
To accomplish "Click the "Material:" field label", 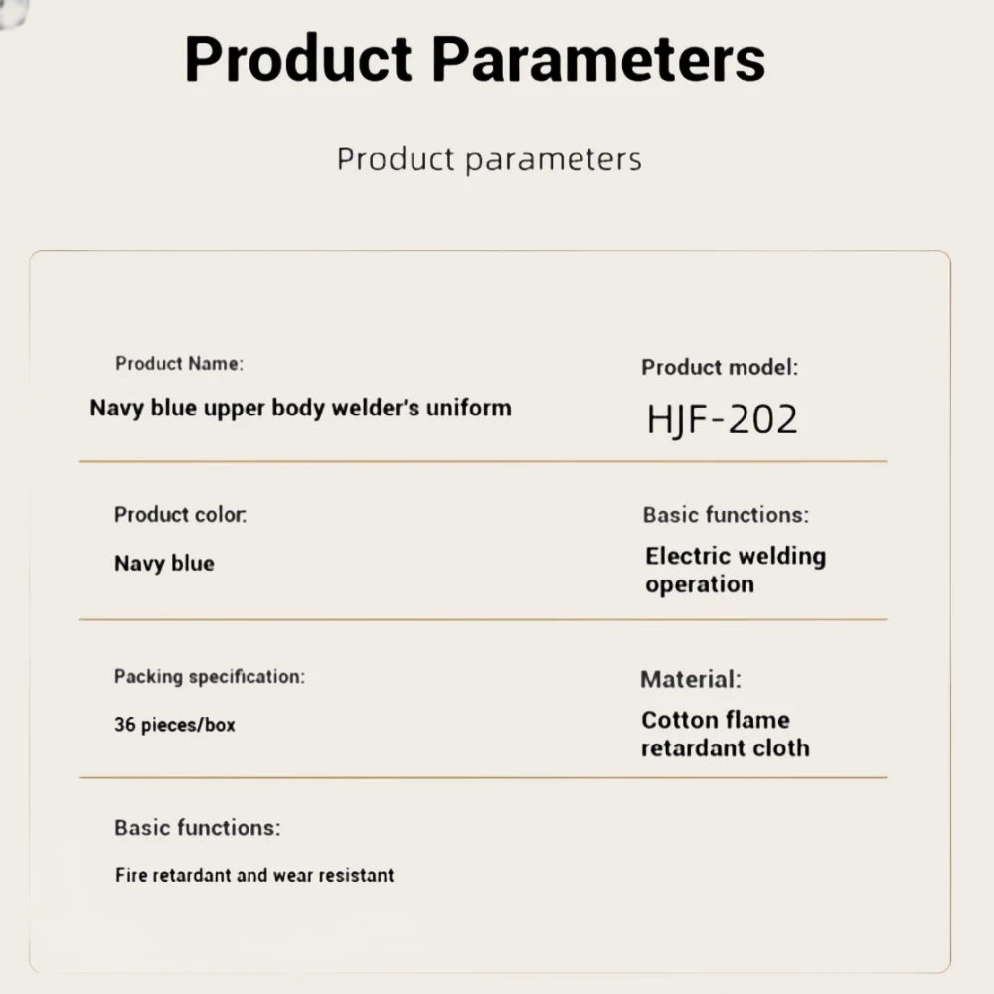I will [x=691, y=680].
